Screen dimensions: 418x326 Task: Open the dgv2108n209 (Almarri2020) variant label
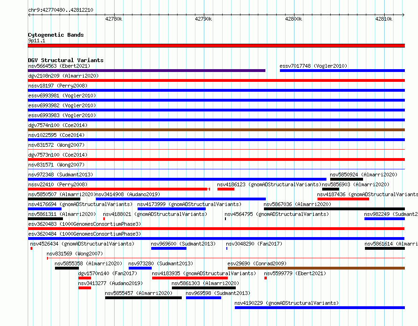(63, 76)
